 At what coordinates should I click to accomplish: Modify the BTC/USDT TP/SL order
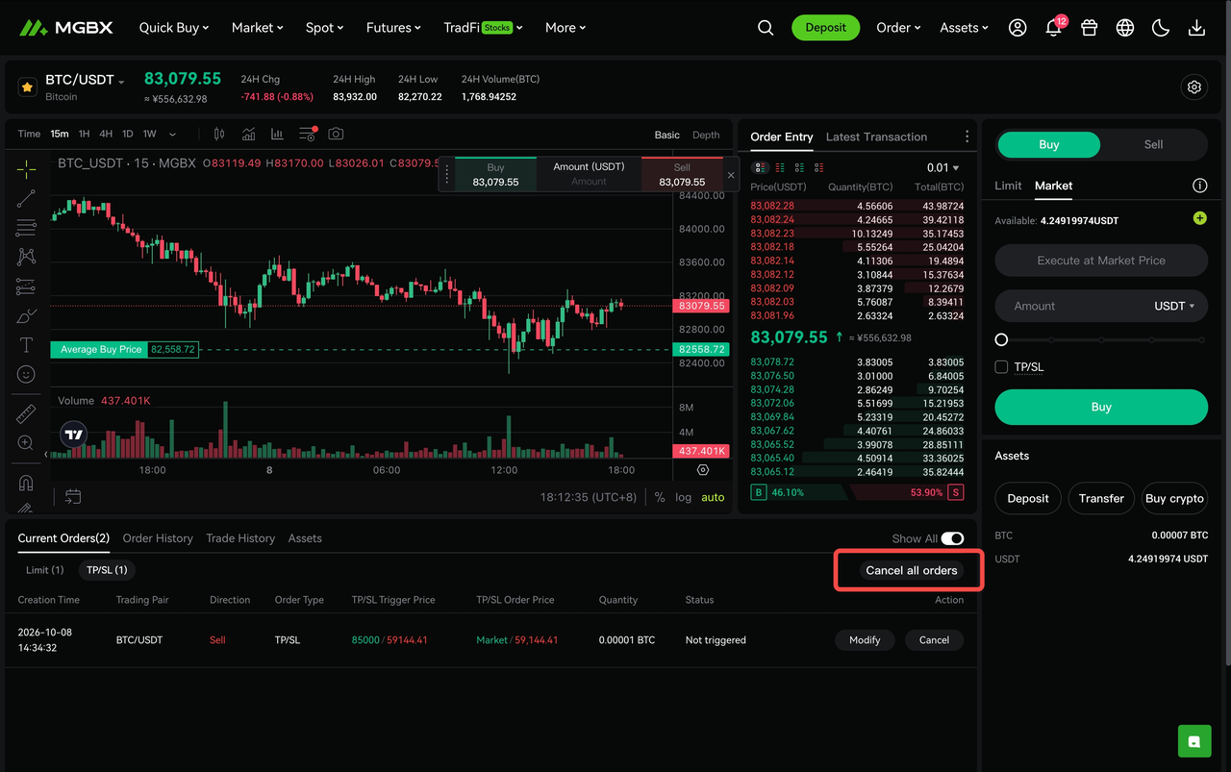click(x=865, y=639)
